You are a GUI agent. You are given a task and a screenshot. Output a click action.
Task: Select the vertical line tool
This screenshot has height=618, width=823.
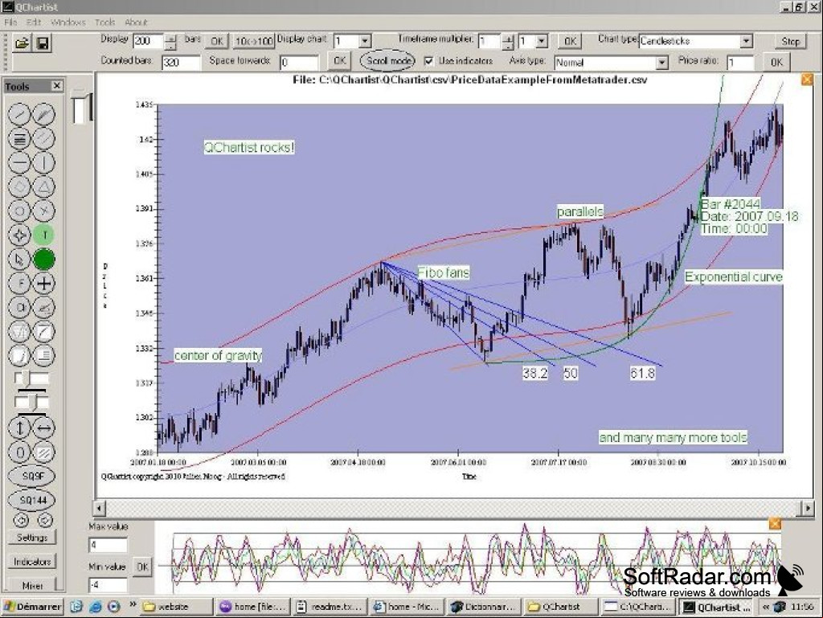pos(44,162)
